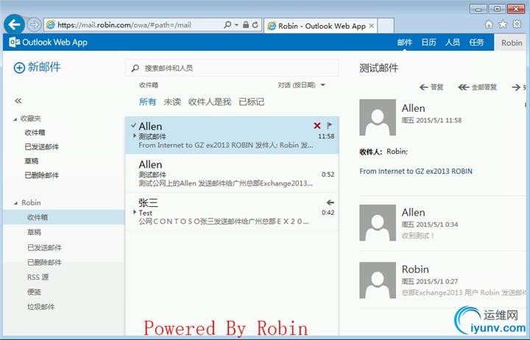Click forward arrow in reading pane
530x340 pixels.
516,87
